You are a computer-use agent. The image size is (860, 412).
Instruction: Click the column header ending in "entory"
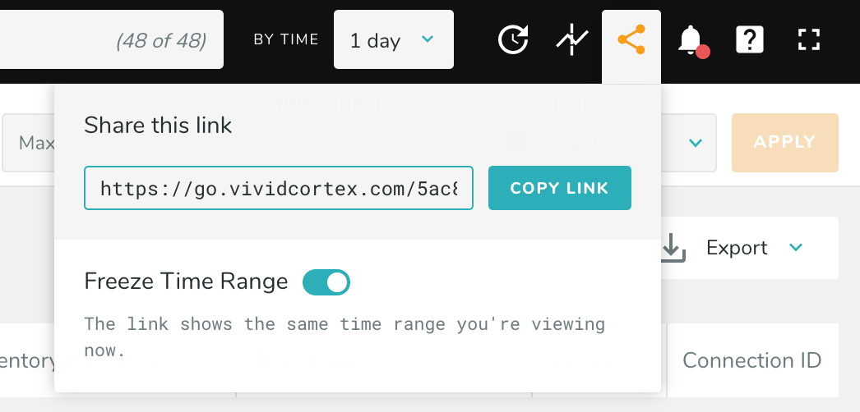tap(28, 360)
